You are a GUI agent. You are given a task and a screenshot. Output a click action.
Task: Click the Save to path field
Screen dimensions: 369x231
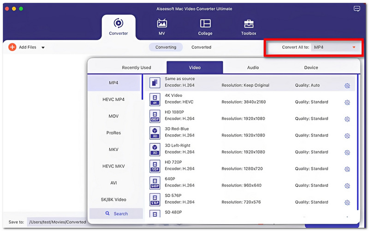pos(57,222)
